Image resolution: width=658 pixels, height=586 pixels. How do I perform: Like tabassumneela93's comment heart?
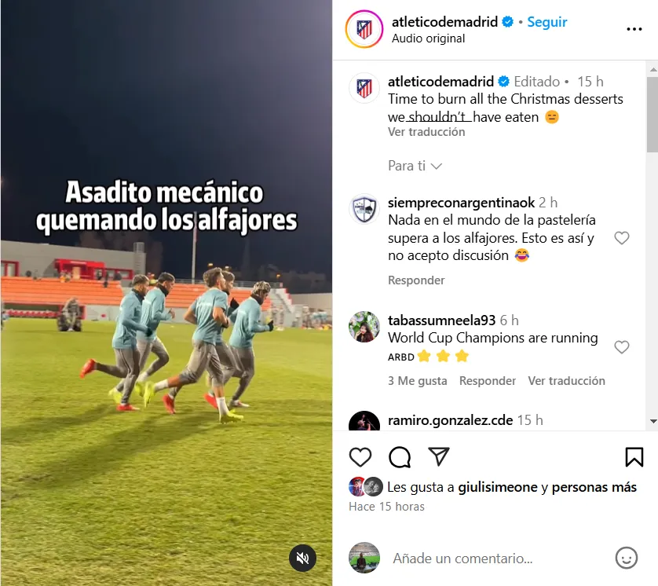click(622, 347)
